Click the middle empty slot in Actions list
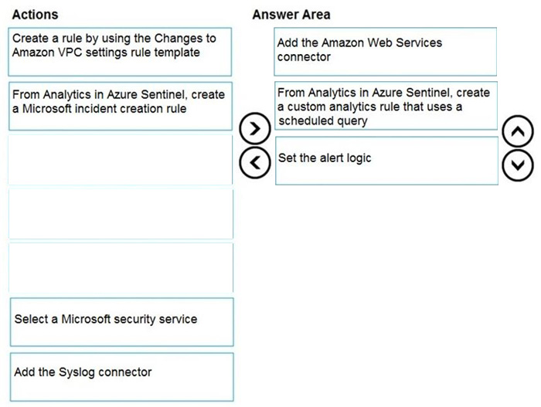541x407 pixels. pos(121,214)
